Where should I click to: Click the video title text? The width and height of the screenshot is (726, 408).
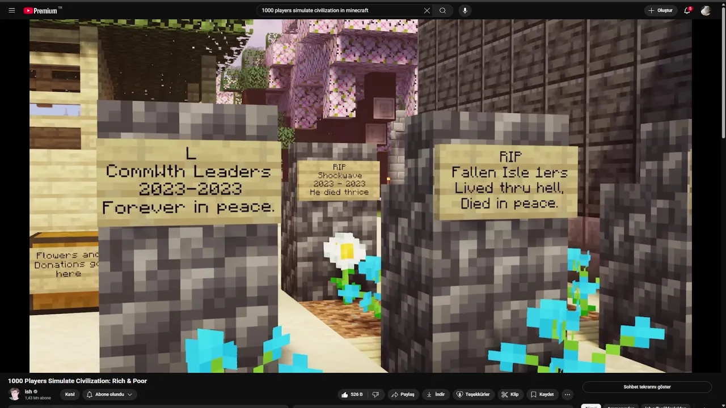point(77,381)
